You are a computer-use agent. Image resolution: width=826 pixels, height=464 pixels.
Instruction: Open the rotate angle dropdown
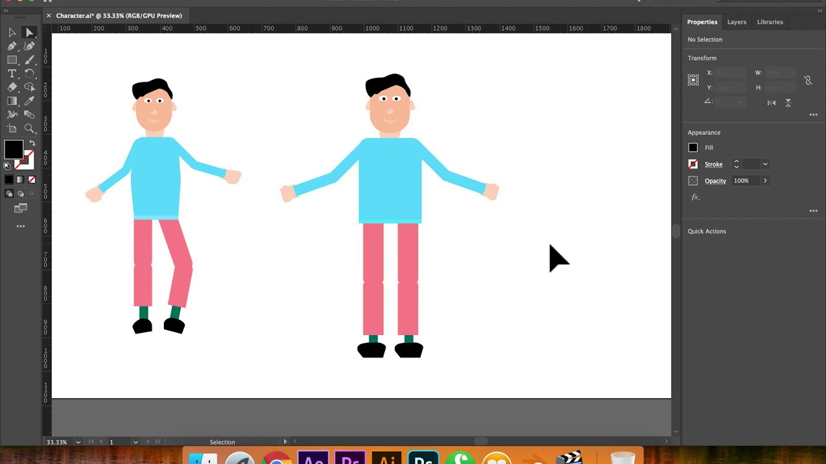point(740,102)
